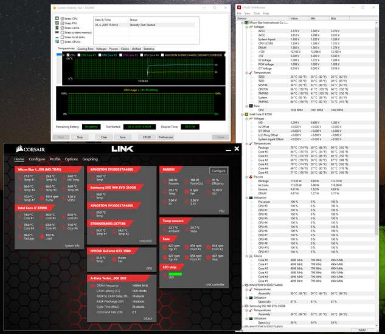
Task: Collapse the Samsung SSD 960 EVO 250GB node
Action: coord(242,306)
